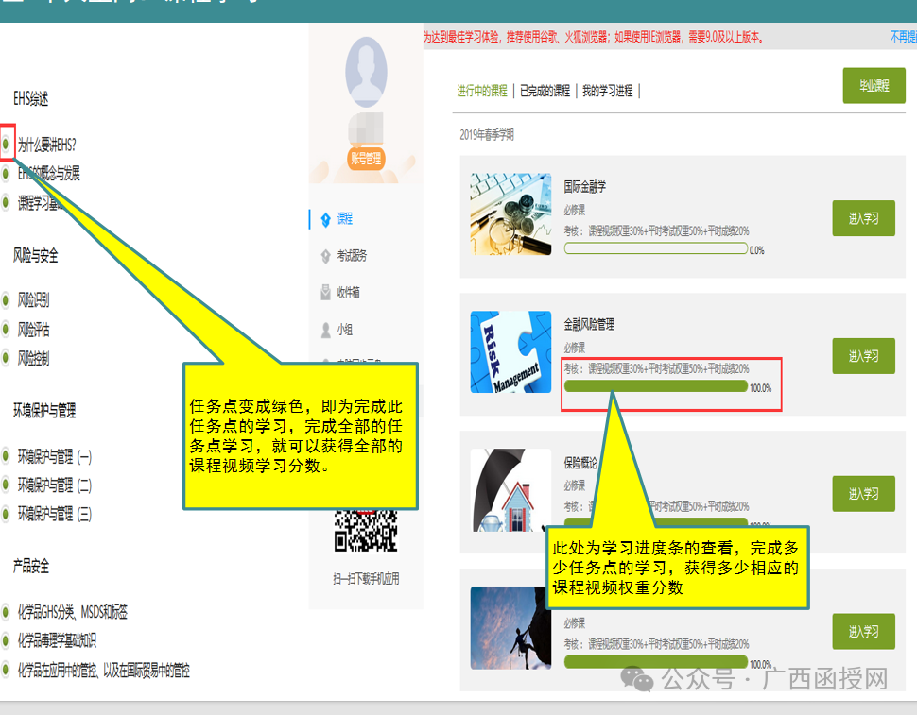Image resolution: width=917 pixels, height=715 pixels.
Task: Click 进入学习 for 保险概论
Action: (863, 494)
